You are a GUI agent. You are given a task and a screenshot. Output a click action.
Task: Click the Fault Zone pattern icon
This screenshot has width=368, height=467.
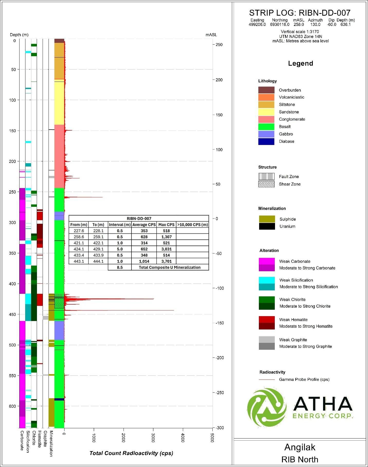[266, 176]
